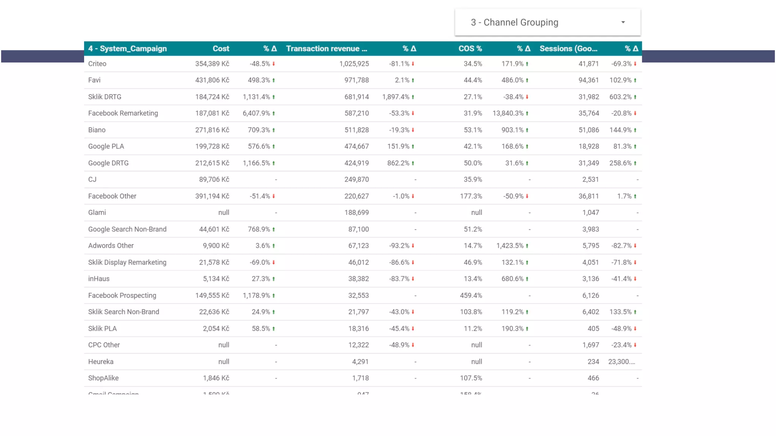Click dropdown arrow beside Channel Grouping
The width and height of the screenshot is (776, 436).
coord(623,22)
